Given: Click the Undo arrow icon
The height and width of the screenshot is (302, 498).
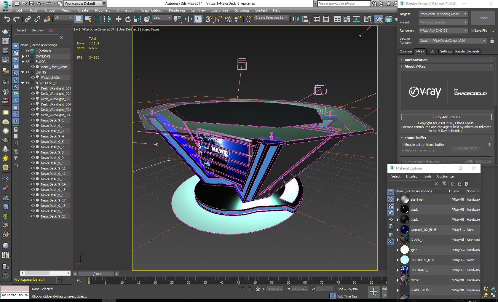Looking at the screenshot, I should [7, 19].
